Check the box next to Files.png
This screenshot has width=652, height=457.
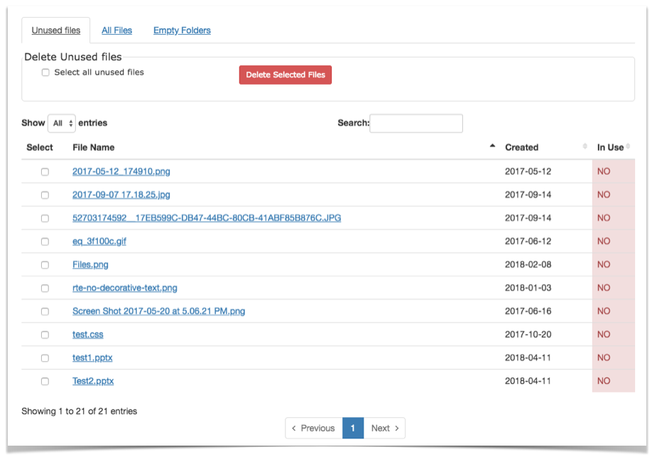point(45,264)
